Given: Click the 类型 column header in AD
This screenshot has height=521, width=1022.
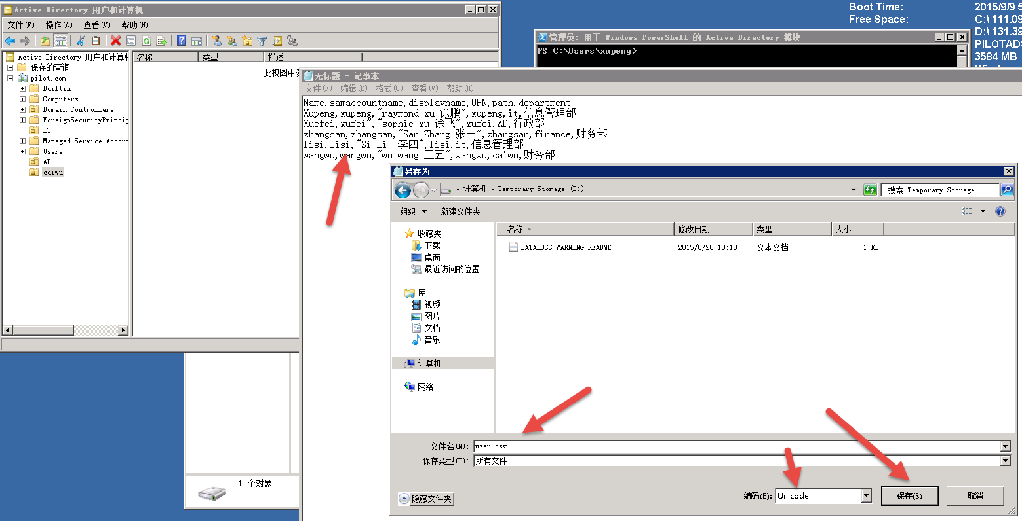Looking at the screenshot, I should (231, 57).
